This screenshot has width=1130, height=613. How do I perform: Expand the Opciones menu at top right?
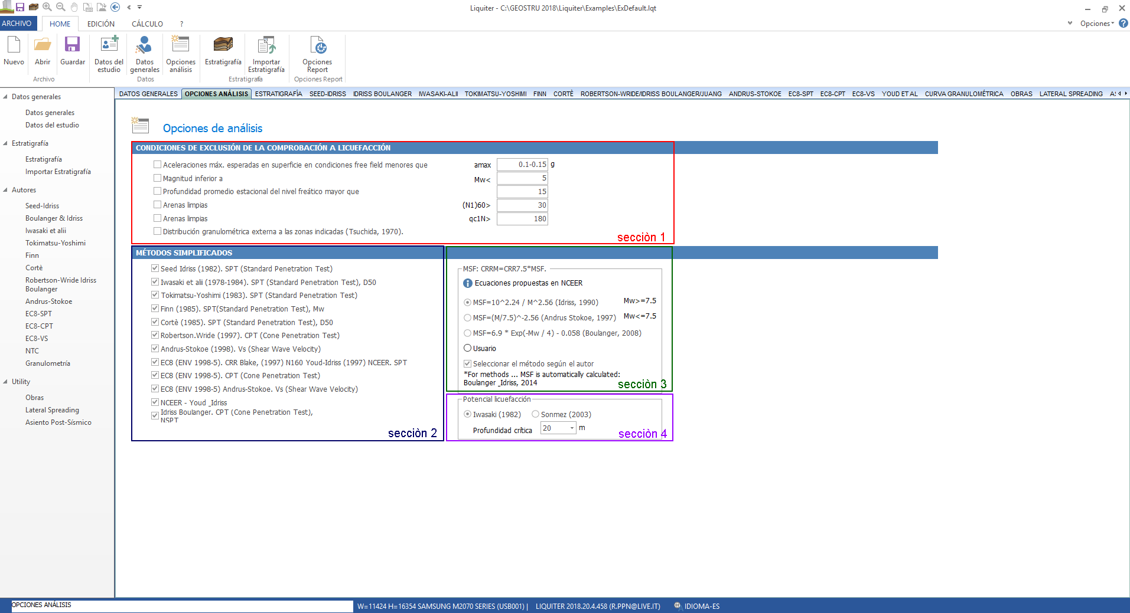[1097, 24]
